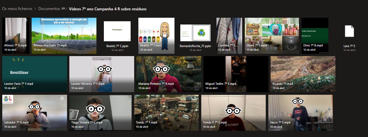Open Afonso 7º B.mp4 video
Image resolution: width=368 pixels, height=137 pixels.
[15, 35]
